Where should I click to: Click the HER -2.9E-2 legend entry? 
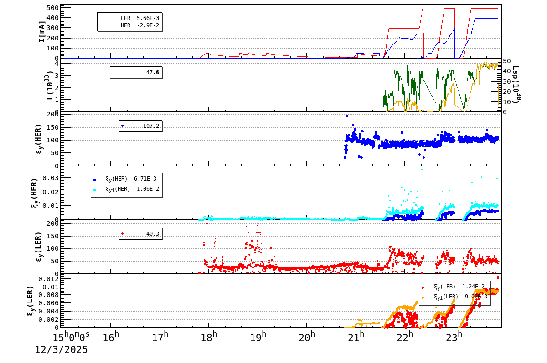129,25
